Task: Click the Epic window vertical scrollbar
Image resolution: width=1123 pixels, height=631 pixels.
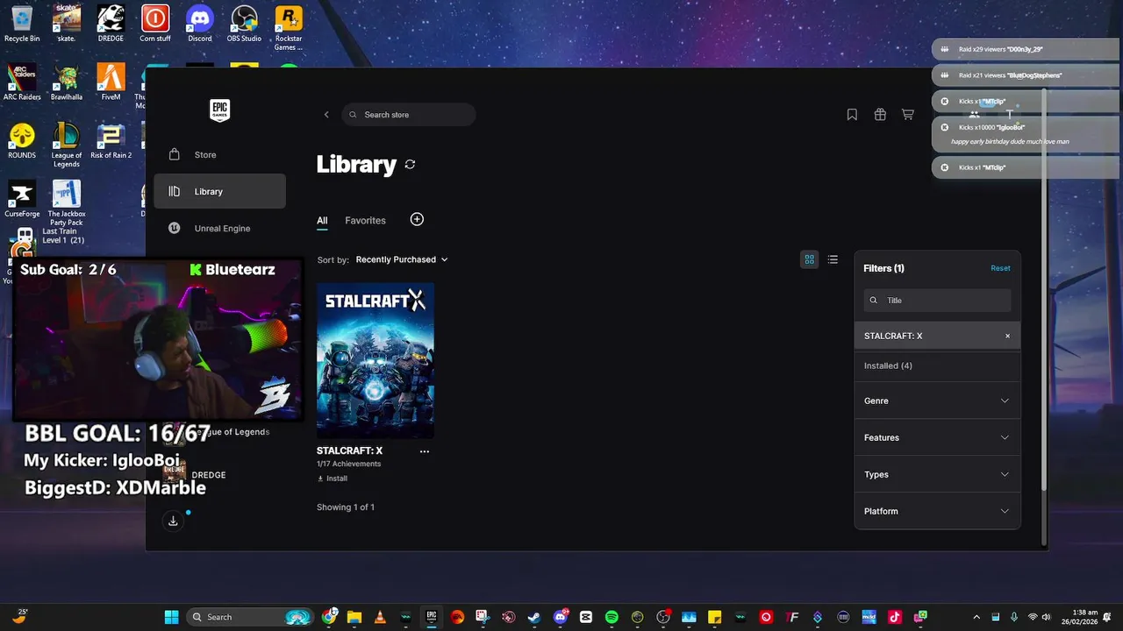Action: (x=1043, y=289)
